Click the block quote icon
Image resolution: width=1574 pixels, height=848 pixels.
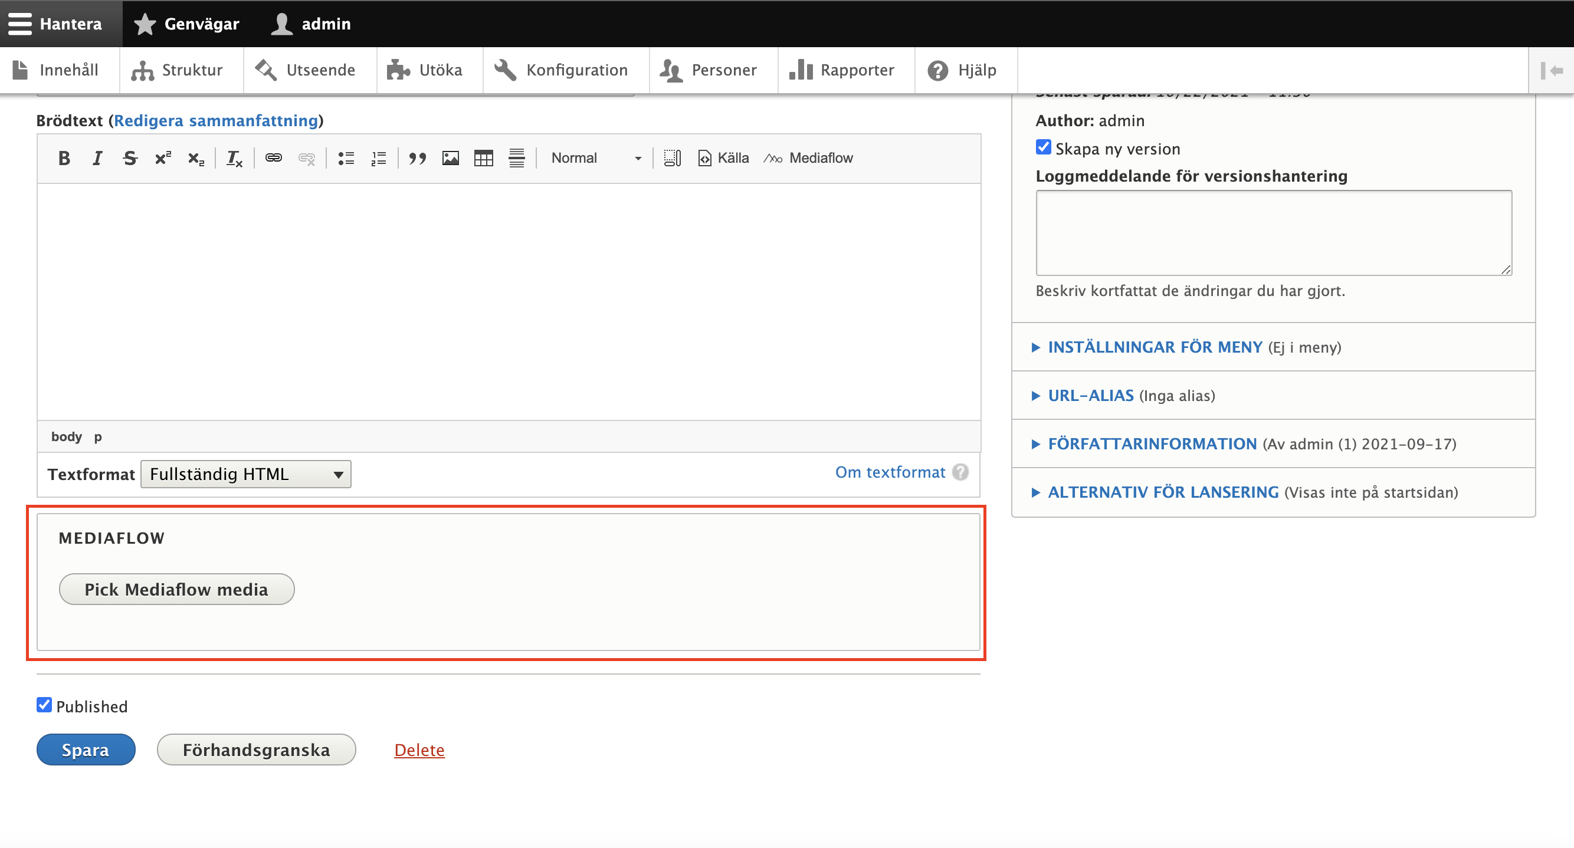(417, 158)
